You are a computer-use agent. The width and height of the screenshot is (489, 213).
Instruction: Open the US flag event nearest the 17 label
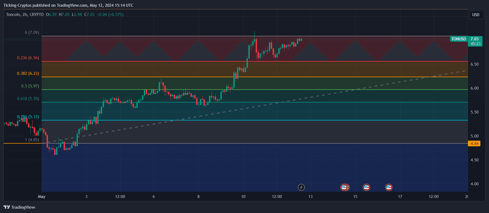[389, 187]
